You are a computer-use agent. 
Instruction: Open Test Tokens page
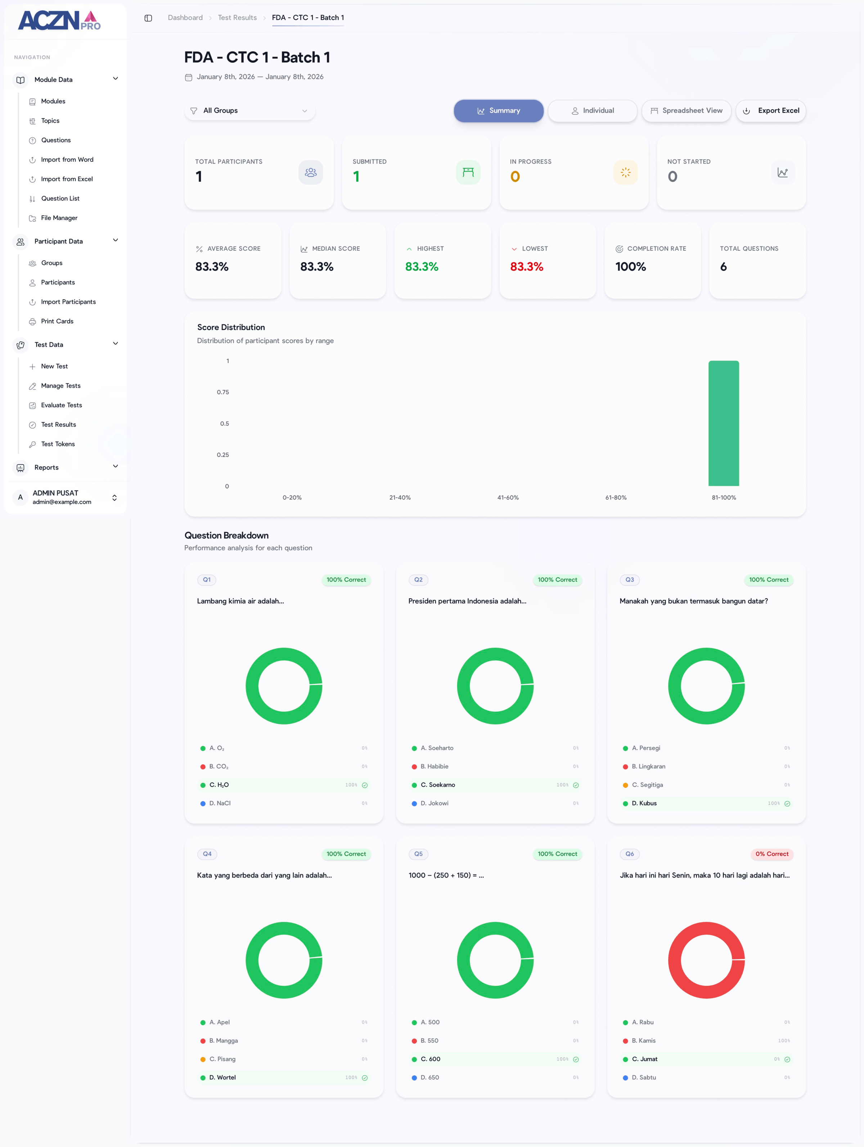pos(57,444)
